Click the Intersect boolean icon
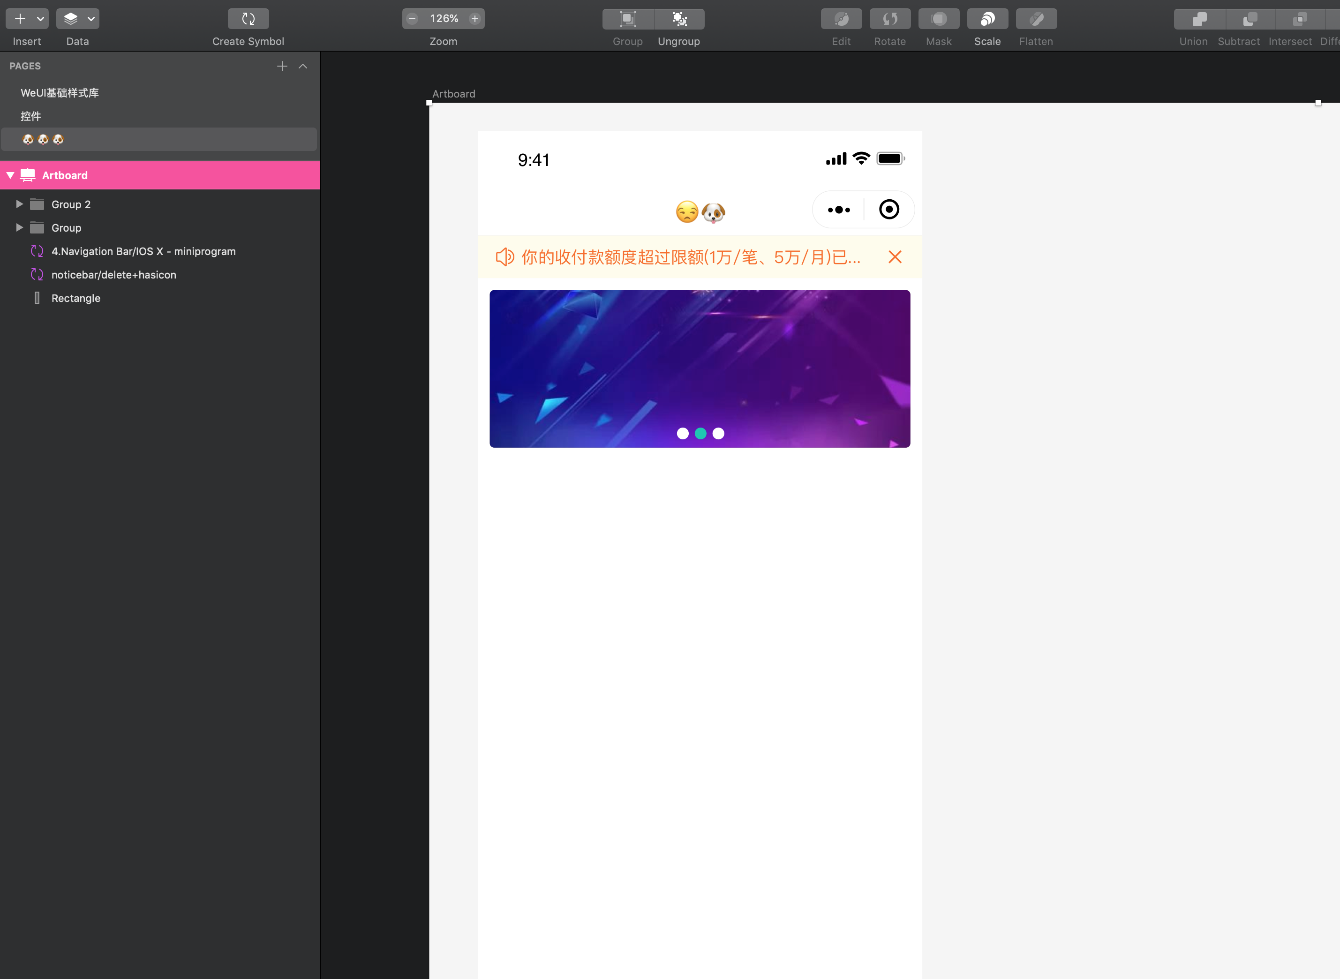 pos(1300,19)
